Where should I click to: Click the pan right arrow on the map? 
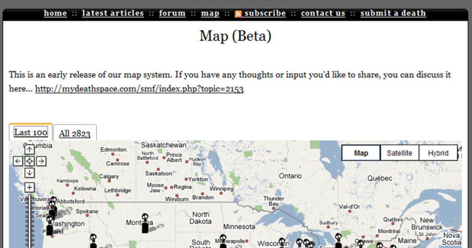41,161
